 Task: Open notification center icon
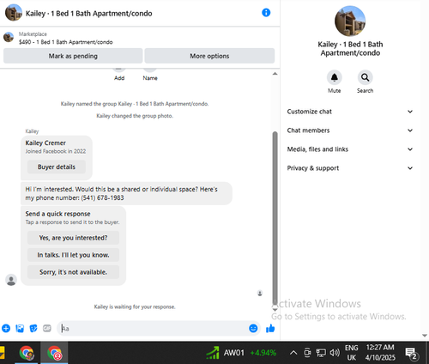pyautogui.click(x=412, y=354)
